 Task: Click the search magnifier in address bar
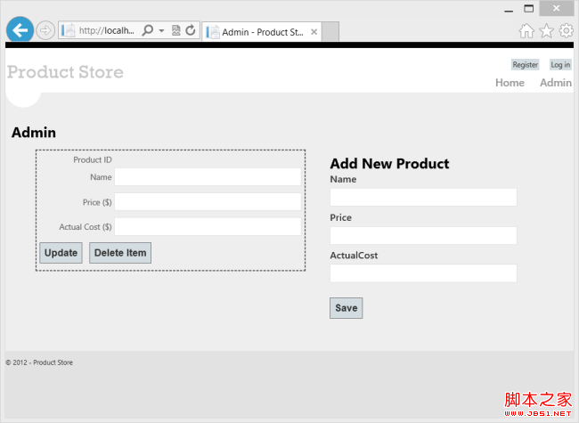(x=148, y=30)
